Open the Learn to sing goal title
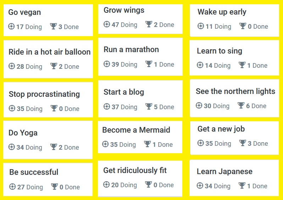 tap(220, 51)
